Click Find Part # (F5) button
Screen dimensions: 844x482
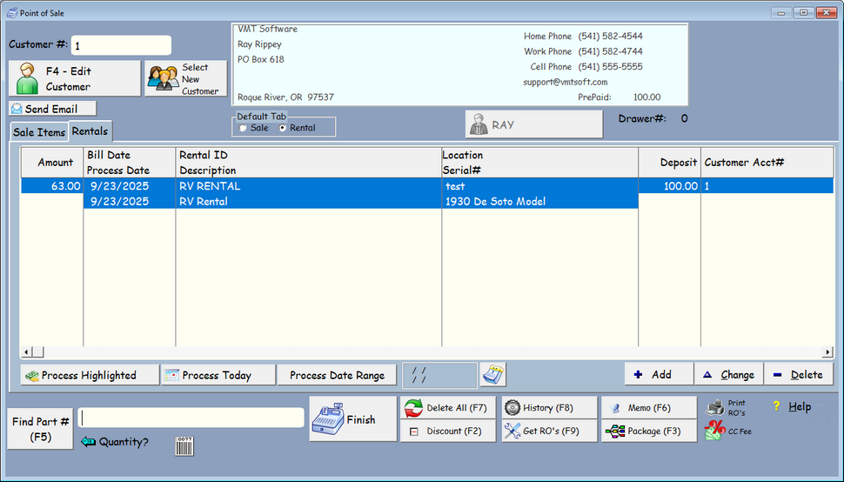pyautogui.click(x=40, y=429)
